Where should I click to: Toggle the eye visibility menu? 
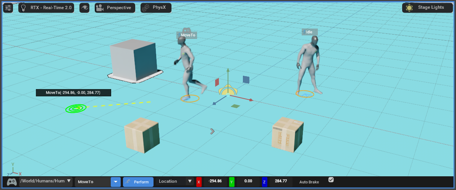[x=84, y=8]
